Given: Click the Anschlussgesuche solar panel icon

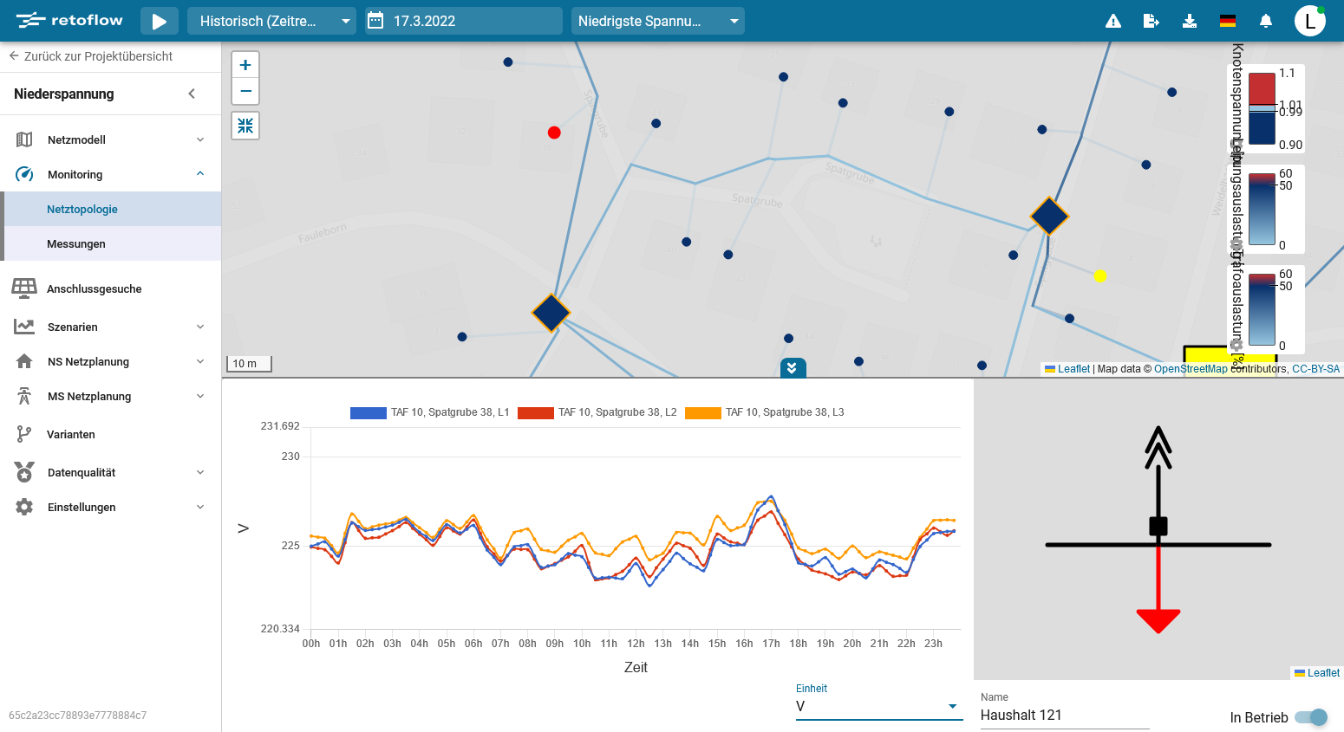Looking at the screenshot, I should tap(24, 288).
